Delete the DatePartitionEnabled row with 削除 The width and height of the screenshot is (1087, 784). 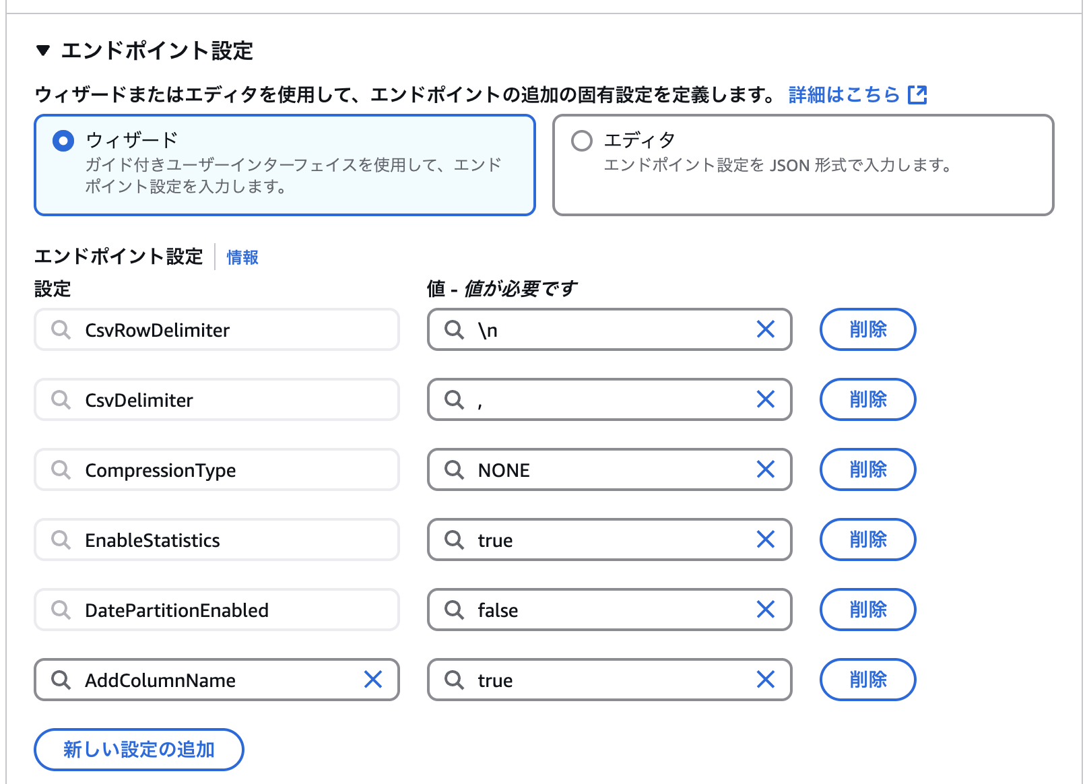click(867, 610)
